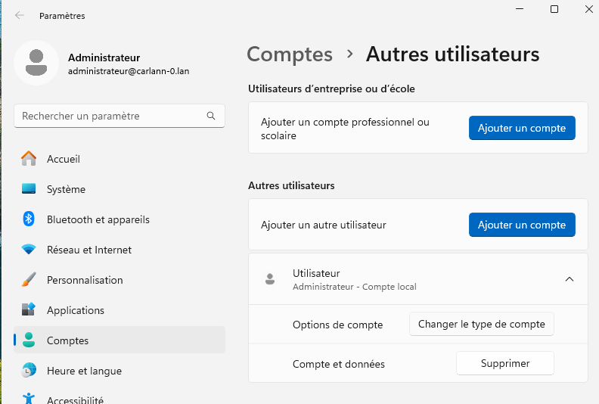Click administrateur@carlann-0.lan email text

(x=129, y=71)
